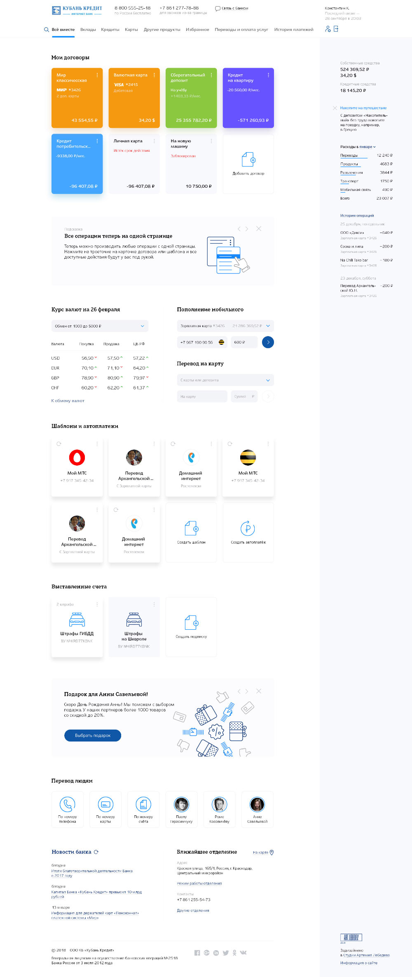The width and height of the screenshot is (412, 977).
Task: Follow the К обмену валют link
Action: [x=68, y=401]
